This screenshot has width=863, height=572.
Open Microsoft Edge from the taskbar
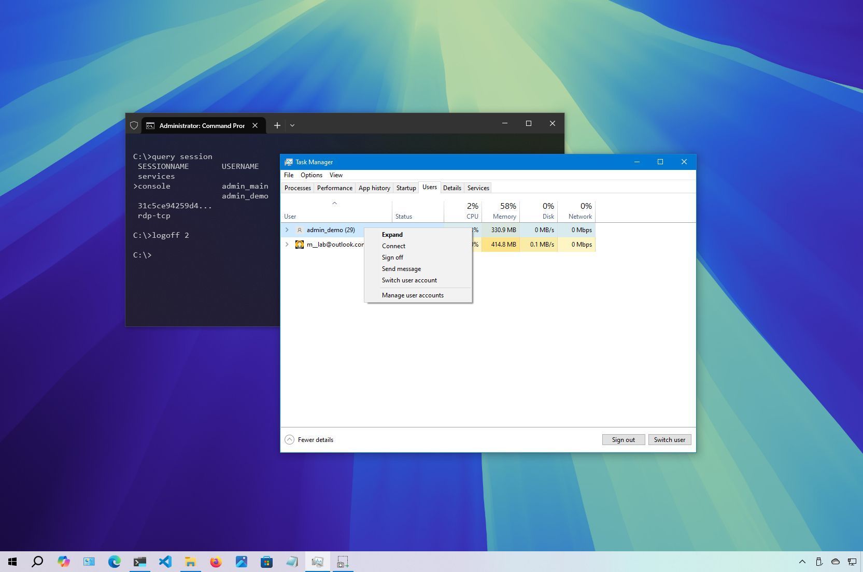pos(114,562)
